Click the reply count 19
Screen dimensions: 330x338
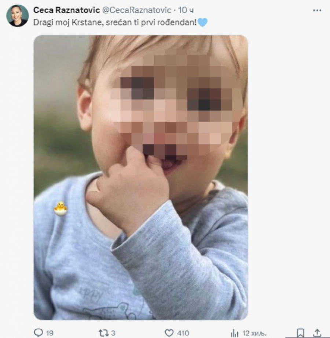click(49, 333)
